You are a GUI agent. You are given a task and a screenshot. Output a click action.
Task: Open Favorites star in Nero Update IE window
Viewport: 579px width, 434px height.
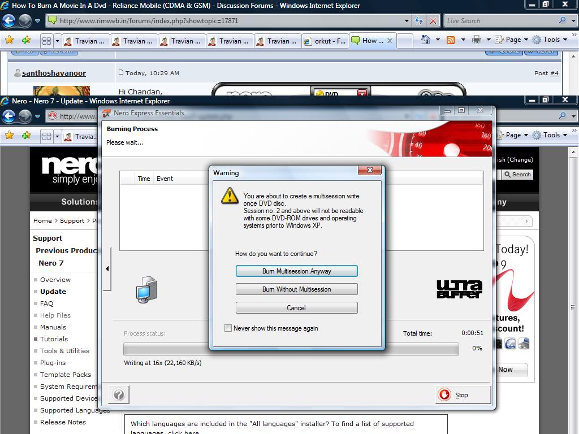[x=9, y=136]
